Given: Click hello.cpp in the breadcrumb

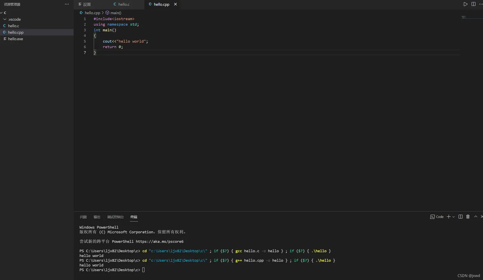Looking at the screenshot, I should pos(92,13).
